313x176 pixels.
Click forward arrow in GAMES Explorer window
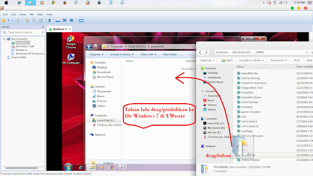pyautogui.click(x=206, y=52)
